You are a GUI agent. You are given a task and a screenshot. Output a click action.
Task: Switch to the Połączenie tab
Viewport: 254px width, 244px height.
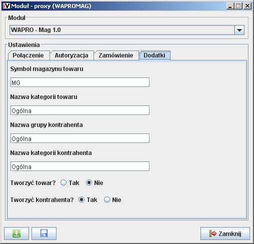(x=28, y=55)
